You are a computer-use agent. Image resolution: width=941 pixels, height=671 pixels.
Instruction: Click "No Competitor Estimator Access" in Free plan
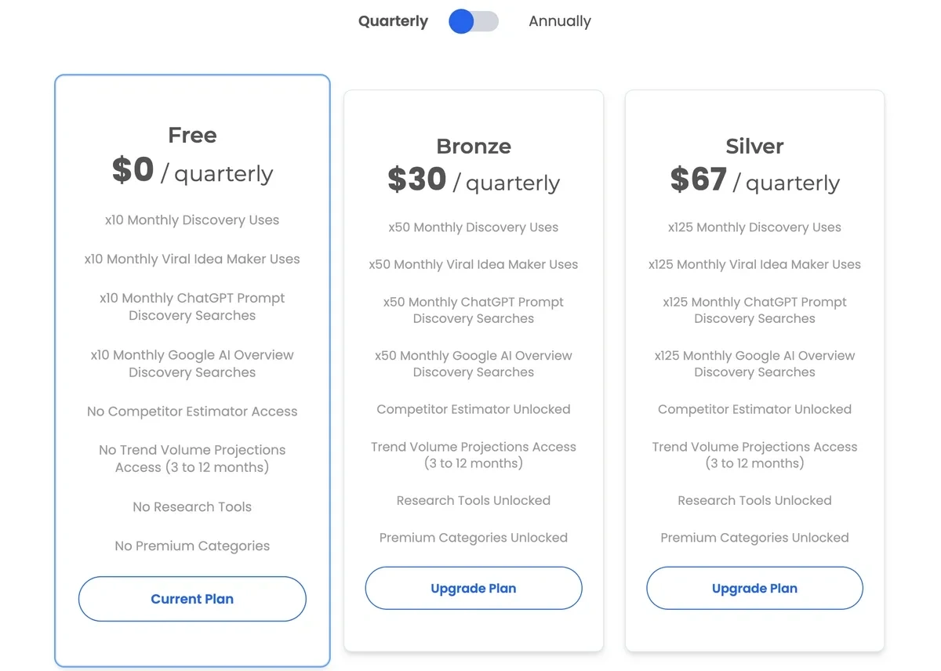tap(192, 412)
